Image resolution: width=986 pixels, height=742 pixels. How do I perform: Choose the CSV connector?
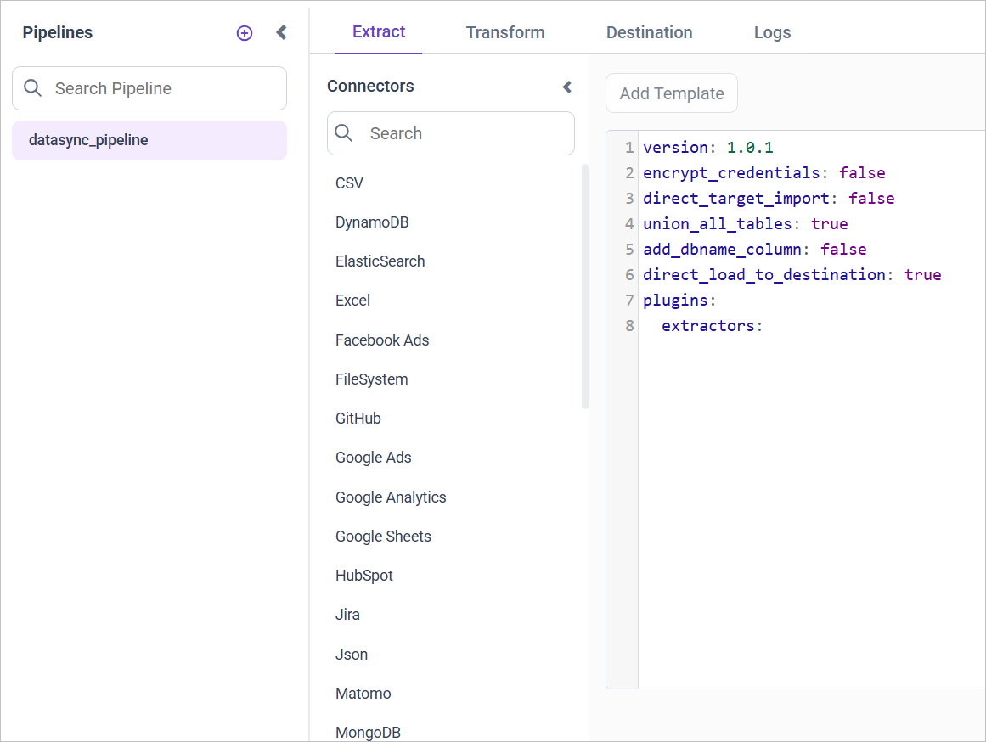(349, 183)
